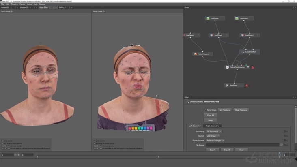Switch to the Right Geometry tab
This screenshot has height=167, width=297.
pos(212,126)
